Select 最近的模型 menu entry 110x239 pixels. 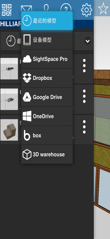pyautogui.click(x=47, y=21)
